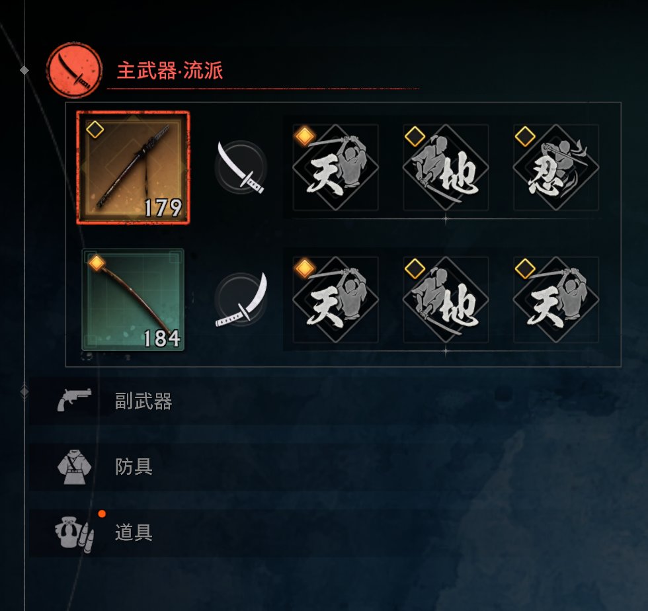Choose second row 地 combat style
Viewport: 648px width, 611px height.
[x=446, y=300]
